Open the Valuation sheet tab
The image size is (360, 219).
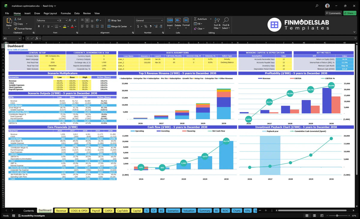[189, 211]
